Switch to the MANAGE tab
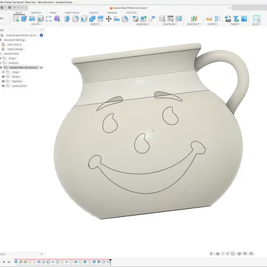Viewport: 267px width, 267px height. tap(112, 13)
